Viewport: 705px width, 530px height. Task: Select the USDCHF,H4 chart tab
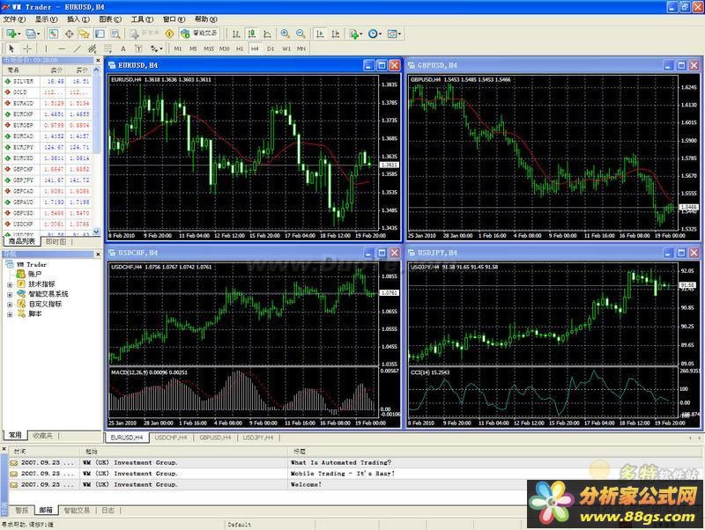[x=170, y=438]
